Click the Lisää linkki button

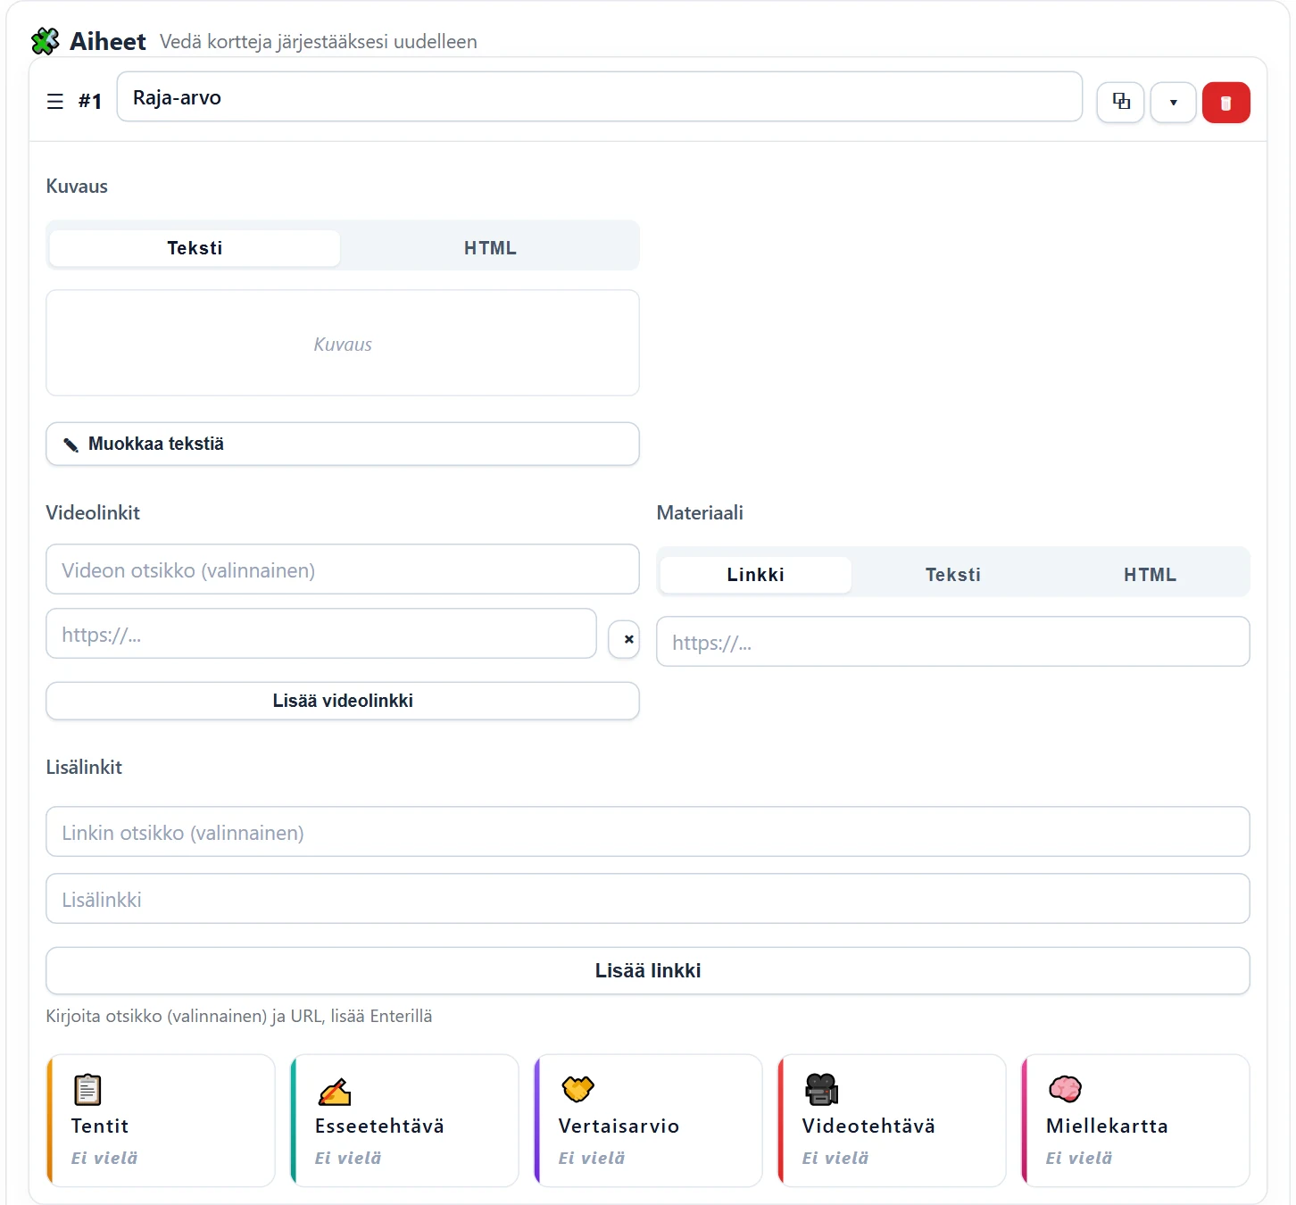[648, 970]
